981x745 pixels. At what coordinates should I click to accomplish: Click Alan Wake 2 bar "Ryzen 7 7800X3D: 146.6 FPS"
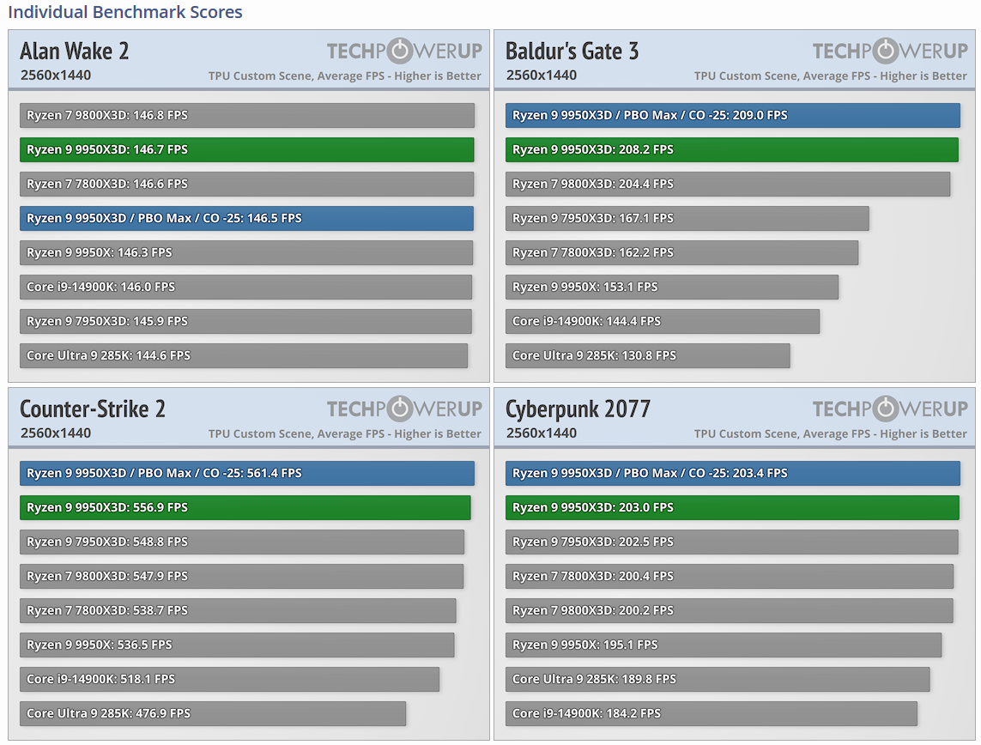tap(246, 184)
